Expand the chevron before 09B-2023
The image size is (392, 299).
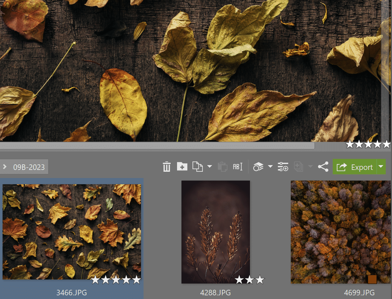click(x=5, y=167)
